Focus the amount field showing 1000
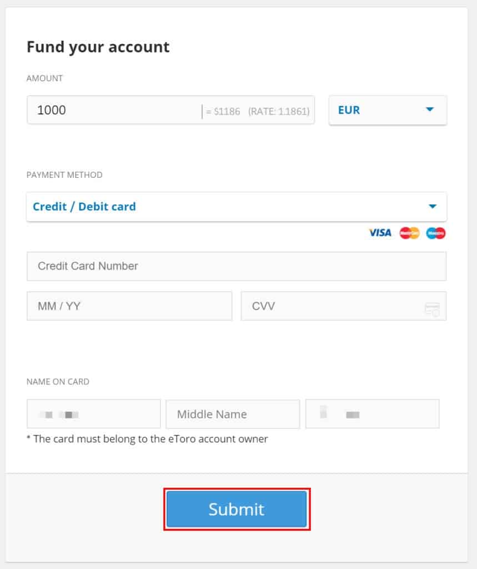 [170, 110]
